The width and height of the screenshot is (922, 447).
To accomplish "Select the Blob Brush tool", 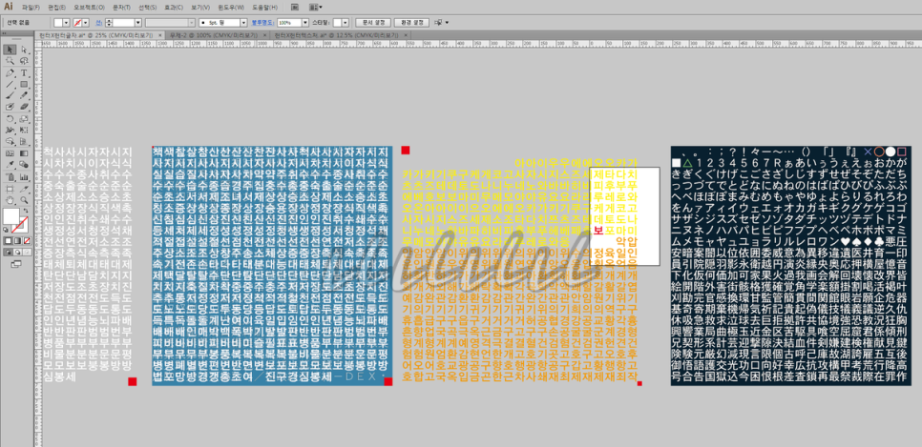I will point(10,108).
